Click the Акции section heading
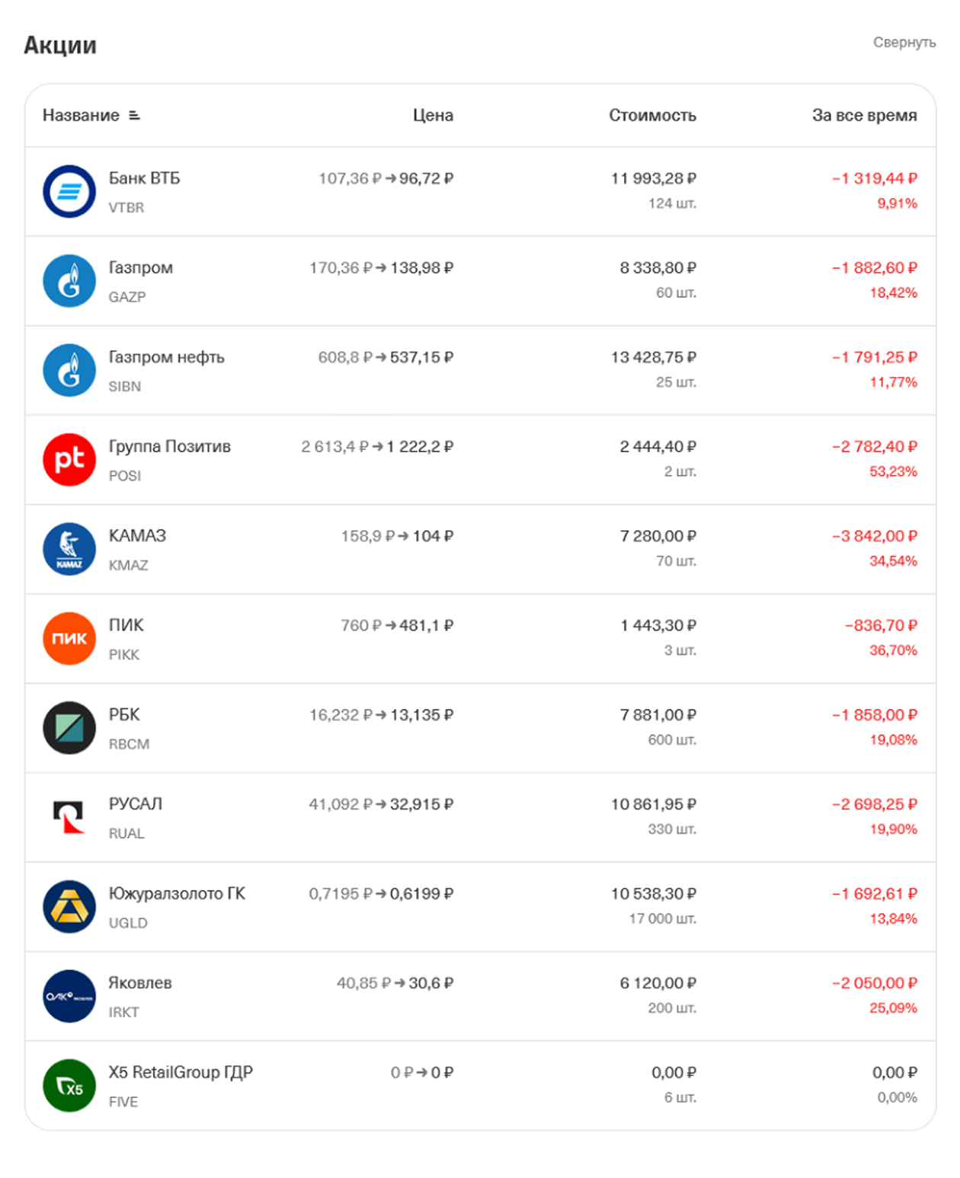This screenshot has height=1178, width=960. [60, 46]
